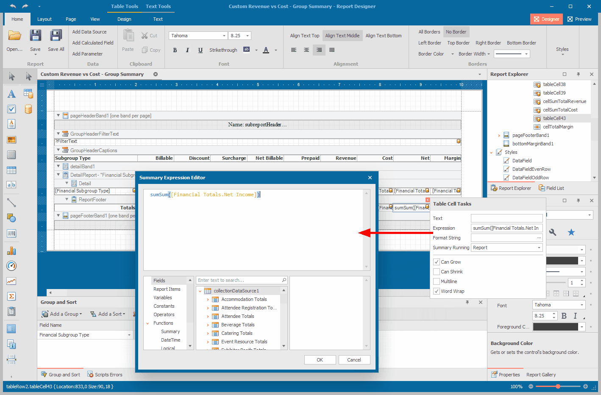Select the Label tool in the toolbox
Viewport: 601px width, 395px height.
[11, 94]
